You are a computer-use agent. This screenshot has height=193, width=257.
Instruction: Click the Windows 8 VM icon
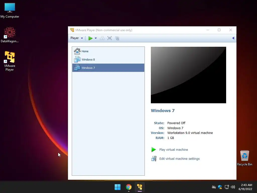(x=77, y=59)
